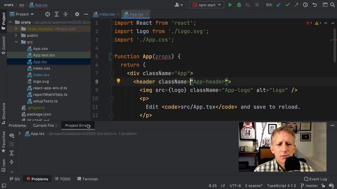Select the Project Errors tab
337x189 pixels.
coord(78,125)
